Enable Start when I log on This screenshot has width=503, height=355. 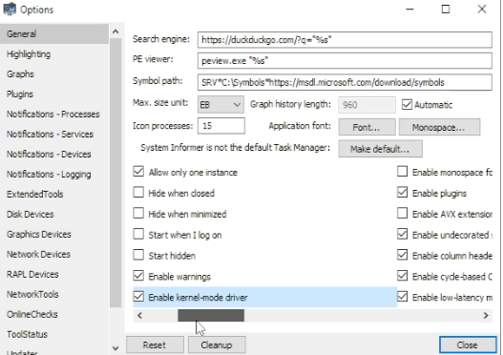[138, 234]
